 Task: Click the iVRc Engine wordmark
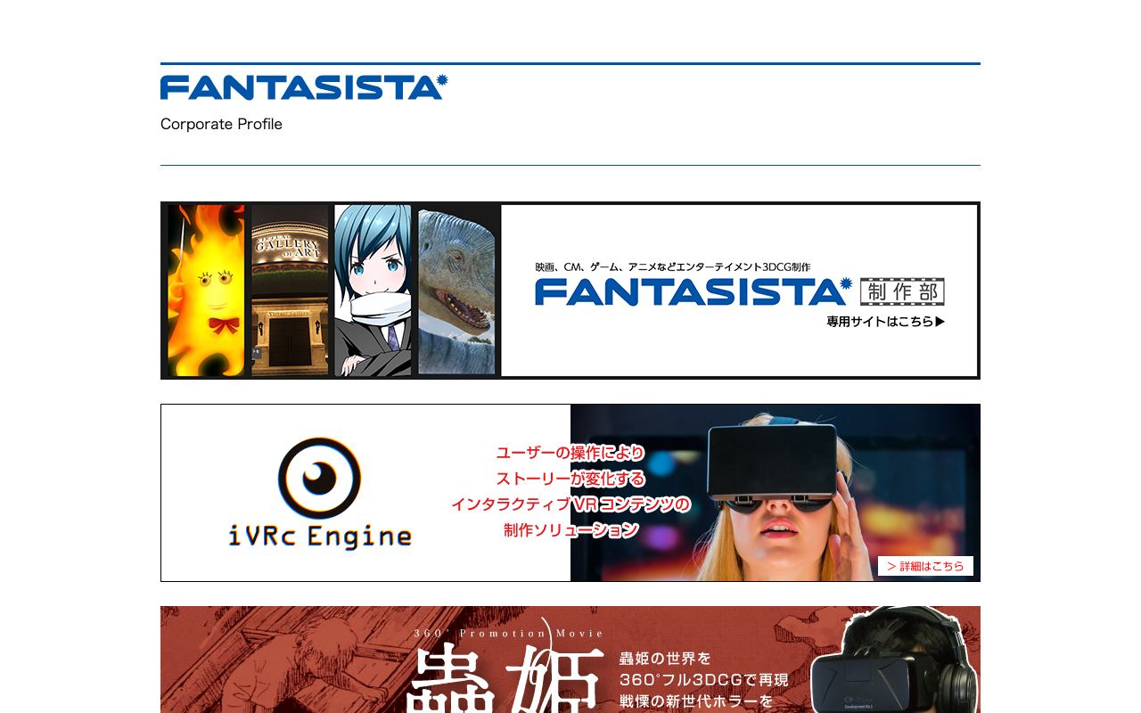click(320, 536)
